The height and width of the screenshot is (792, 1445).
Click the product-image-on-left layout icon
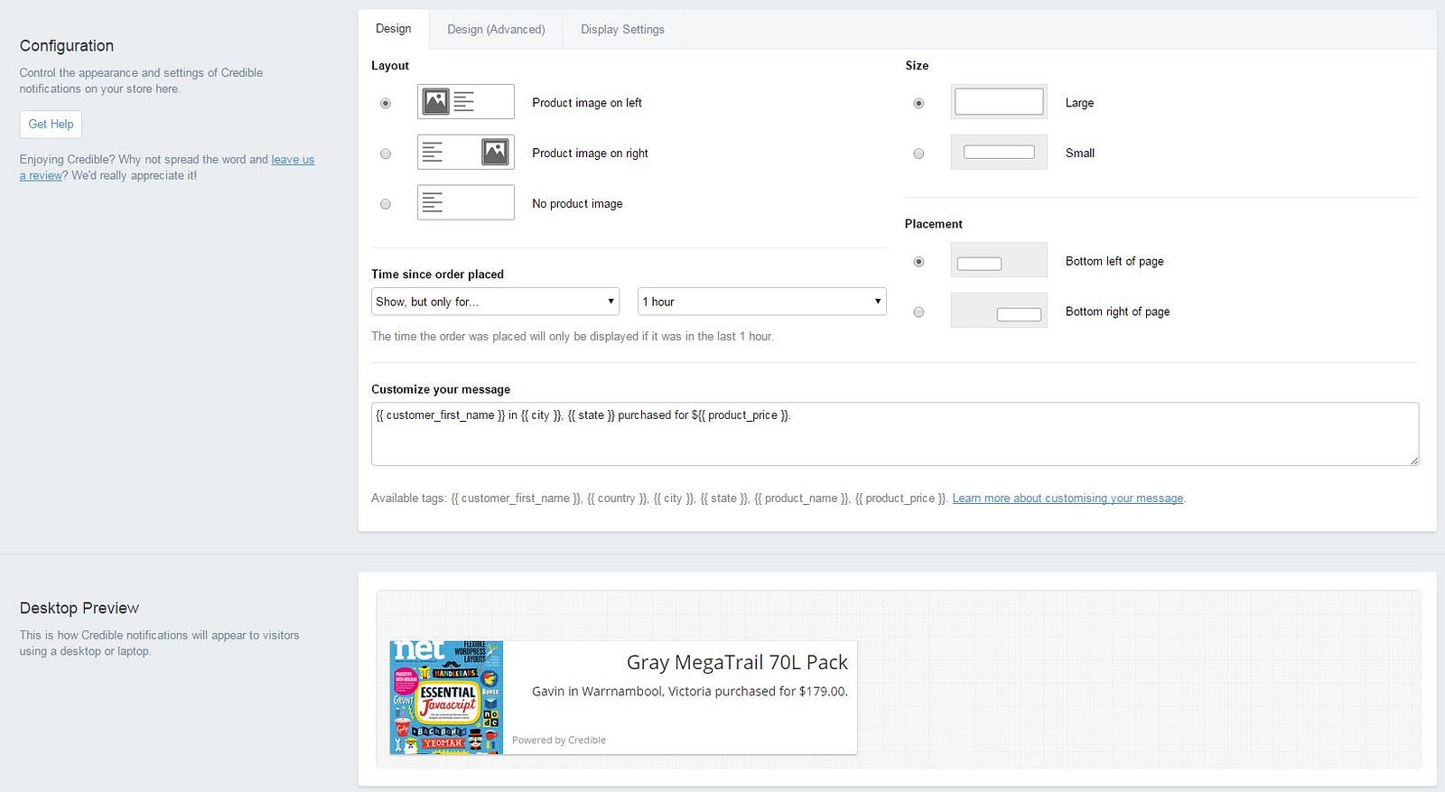465,102
